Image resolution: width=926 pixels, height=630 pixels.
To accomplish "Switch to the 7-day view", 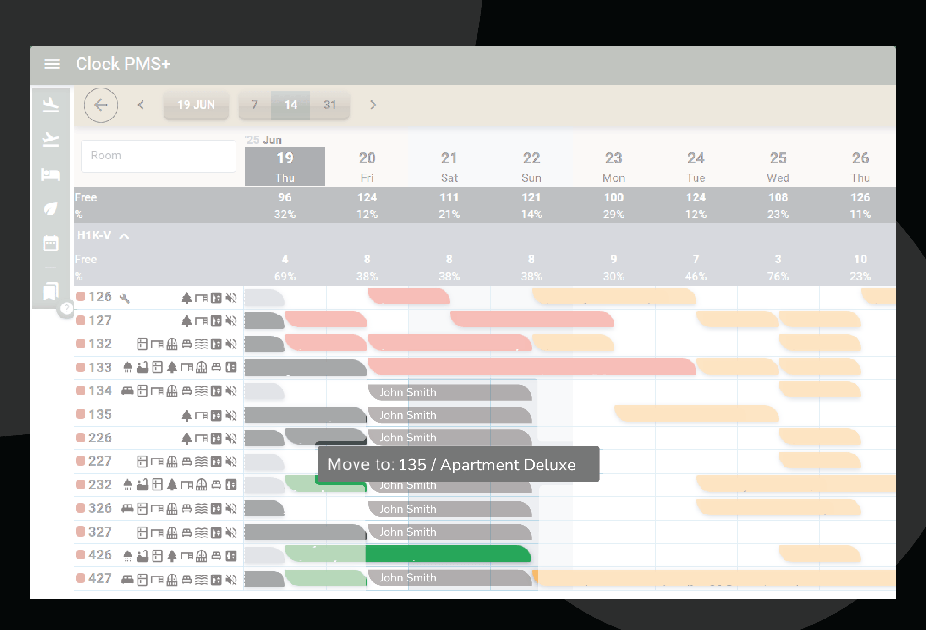I will 255,105.
